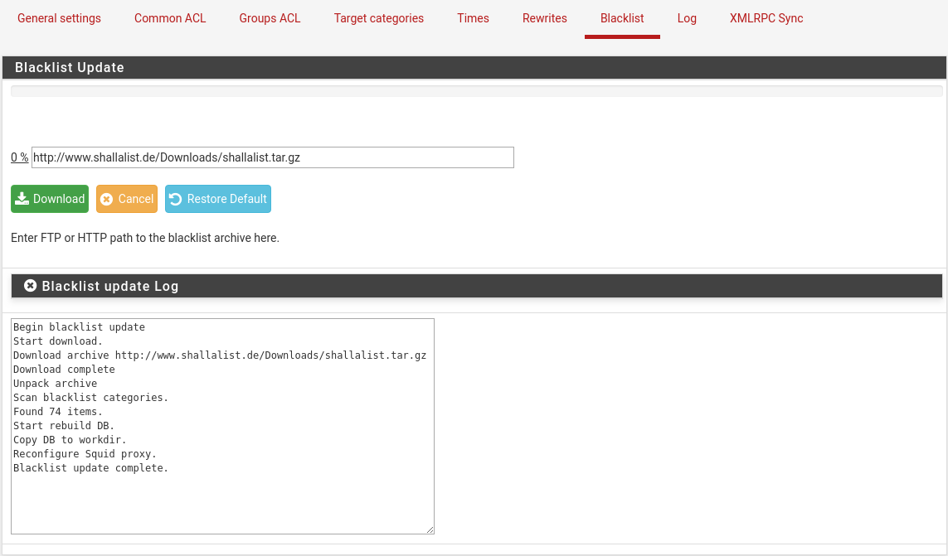Viewport: 948px width, 556px height.
Task: Collapse the Blacklist update Log via X icon
Action: [x=30, y=285]
